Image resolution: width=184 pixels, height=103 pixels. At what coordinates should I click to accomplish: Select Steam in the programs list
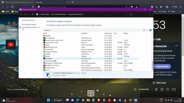tap(91, 45)
